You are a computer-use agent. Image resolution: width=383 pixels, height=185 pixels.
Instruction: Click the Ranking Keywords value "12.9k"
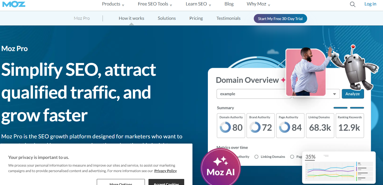click(x=349, y=128)
